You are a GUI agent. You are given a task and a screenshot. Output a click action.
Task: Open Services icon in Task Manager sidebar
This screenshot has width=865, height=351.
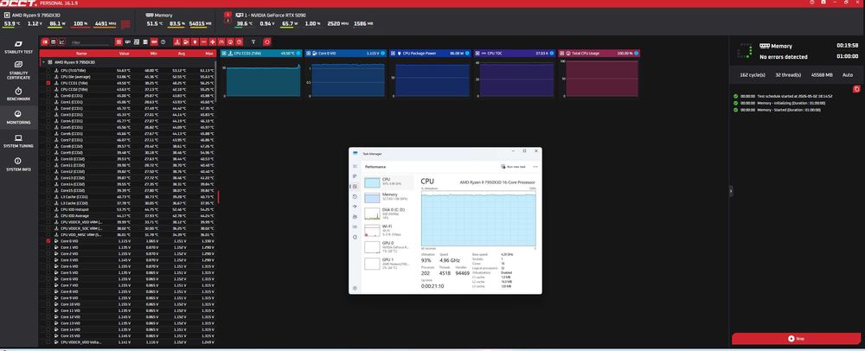coord(355,237)
